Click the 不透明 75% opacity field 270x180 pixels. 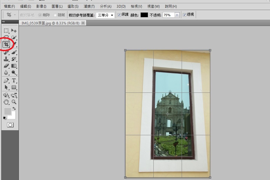169,15
